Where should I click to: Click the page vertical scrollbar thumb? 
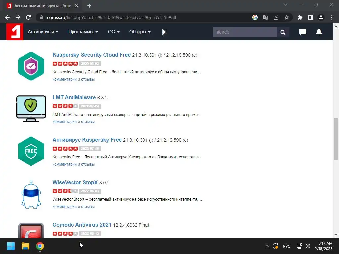tap(336, 139)
